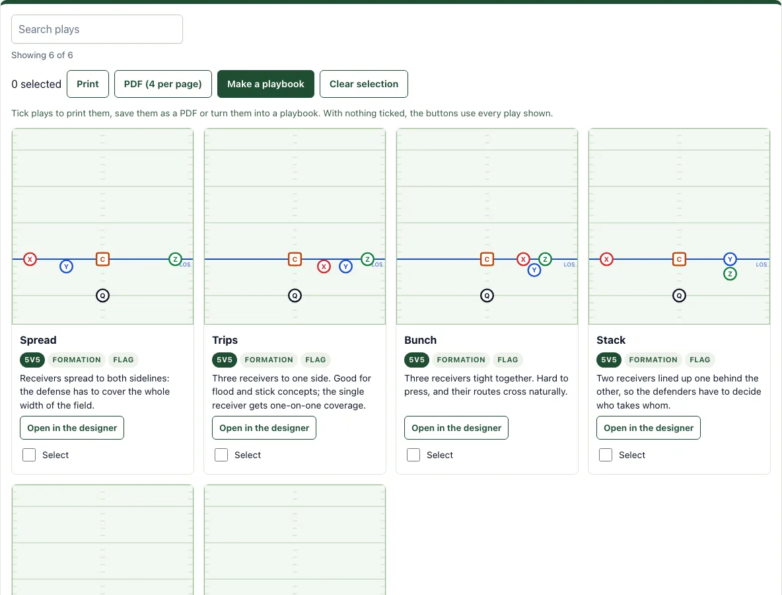Open Trips in the designer
The image size is (782, 595).
tap(264, 428)
